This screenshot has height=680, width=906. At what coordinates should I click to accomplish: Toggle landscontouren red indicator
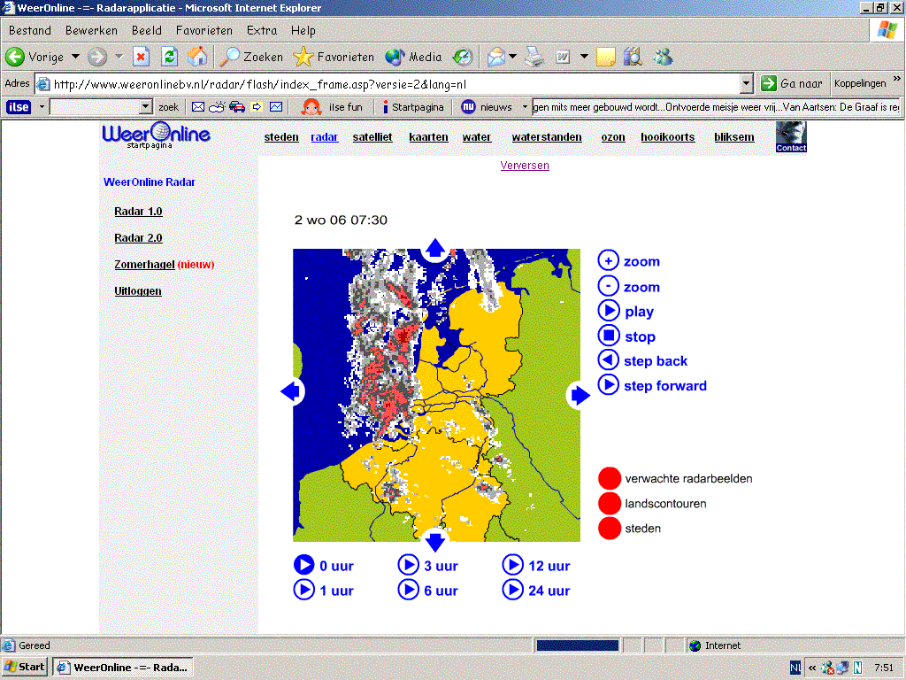point(609,503)
